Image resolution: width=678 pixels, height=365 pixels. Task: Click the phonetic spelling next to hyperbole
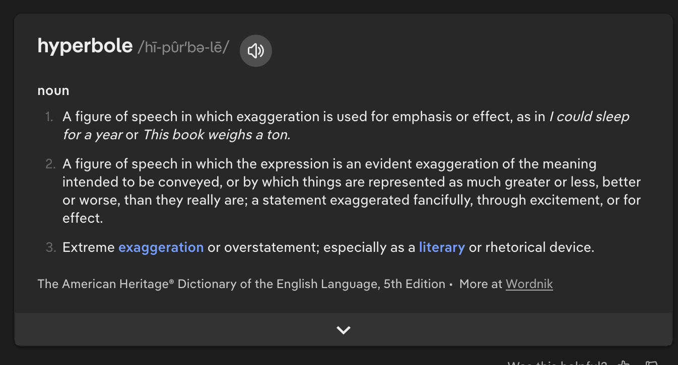pyautogui.click(x=183, y=47)
